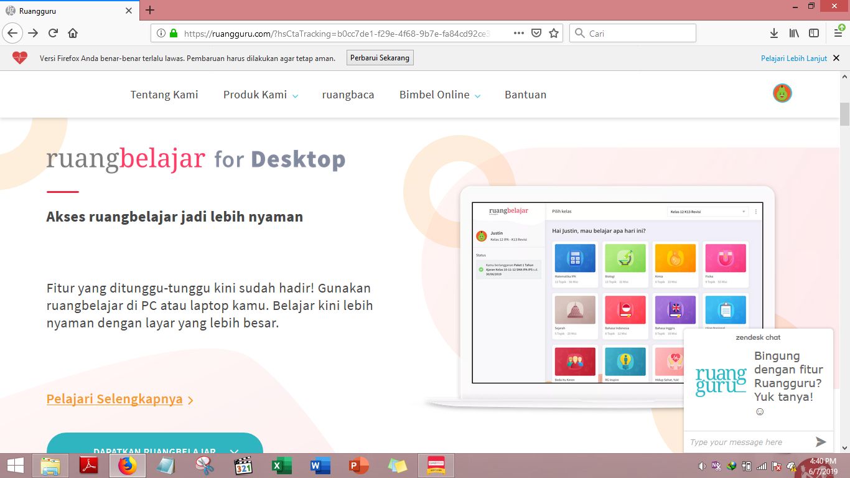Open Snipping Tool from the taskbar
Image resolution: width=850 pixels, height=478 pixels.
205,466
